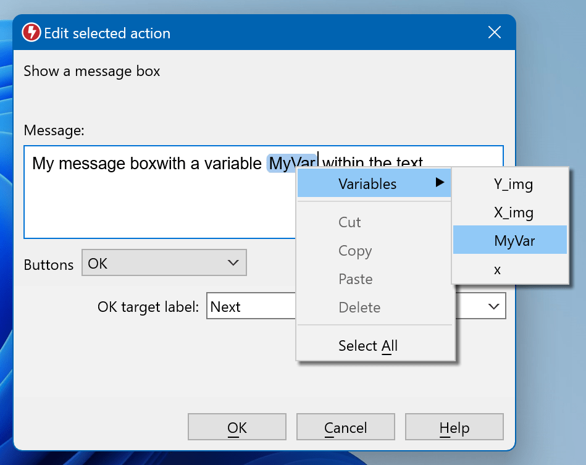586x465 pixels.
Task: Open the Help button in the dialog
Action: 454,428
